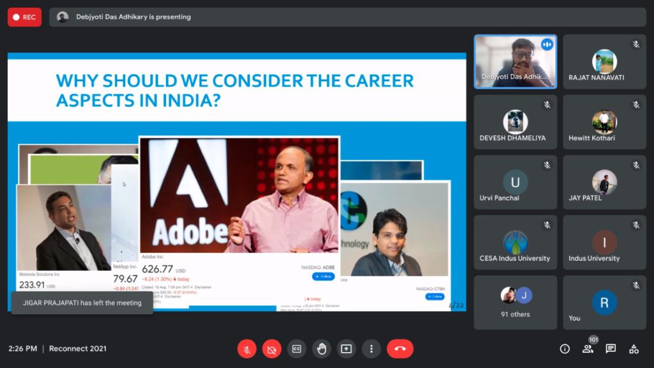Open the chat panel icon
This screenshot has width=654, height=368.
tap(611, 349)
